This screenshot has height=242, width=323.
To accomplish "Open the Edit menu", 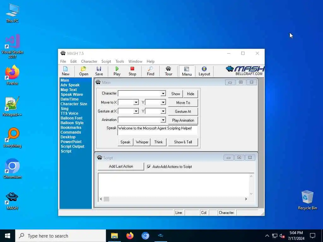I will (x=73, y=61).
